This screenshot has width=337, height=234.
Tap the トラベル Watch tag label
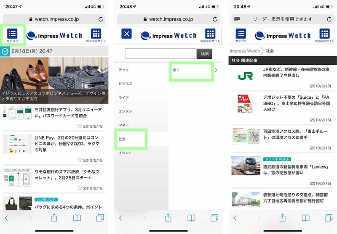pos(277,159)
